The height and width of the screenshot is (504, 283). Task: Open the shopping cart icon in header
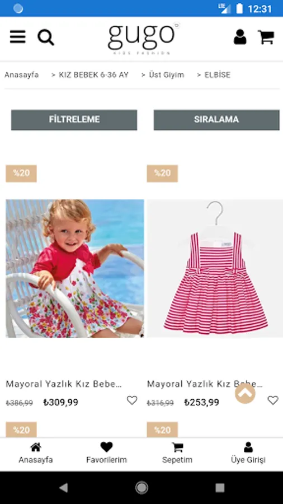coord(266,37)
